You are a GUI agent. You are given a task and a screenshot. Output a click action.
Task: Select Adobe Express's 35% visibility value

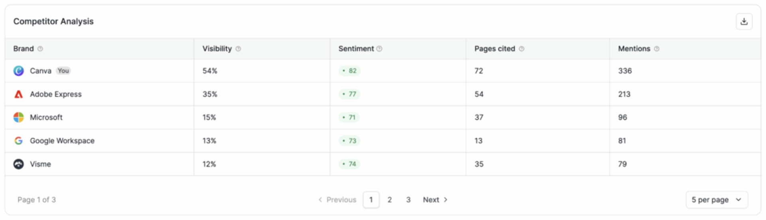tap(210, 94)
